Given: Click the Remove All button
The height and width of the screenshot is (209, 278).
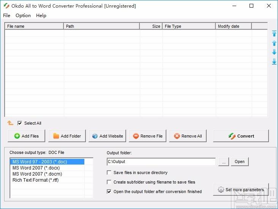Looking at the screenshot, I should [188, 136].
